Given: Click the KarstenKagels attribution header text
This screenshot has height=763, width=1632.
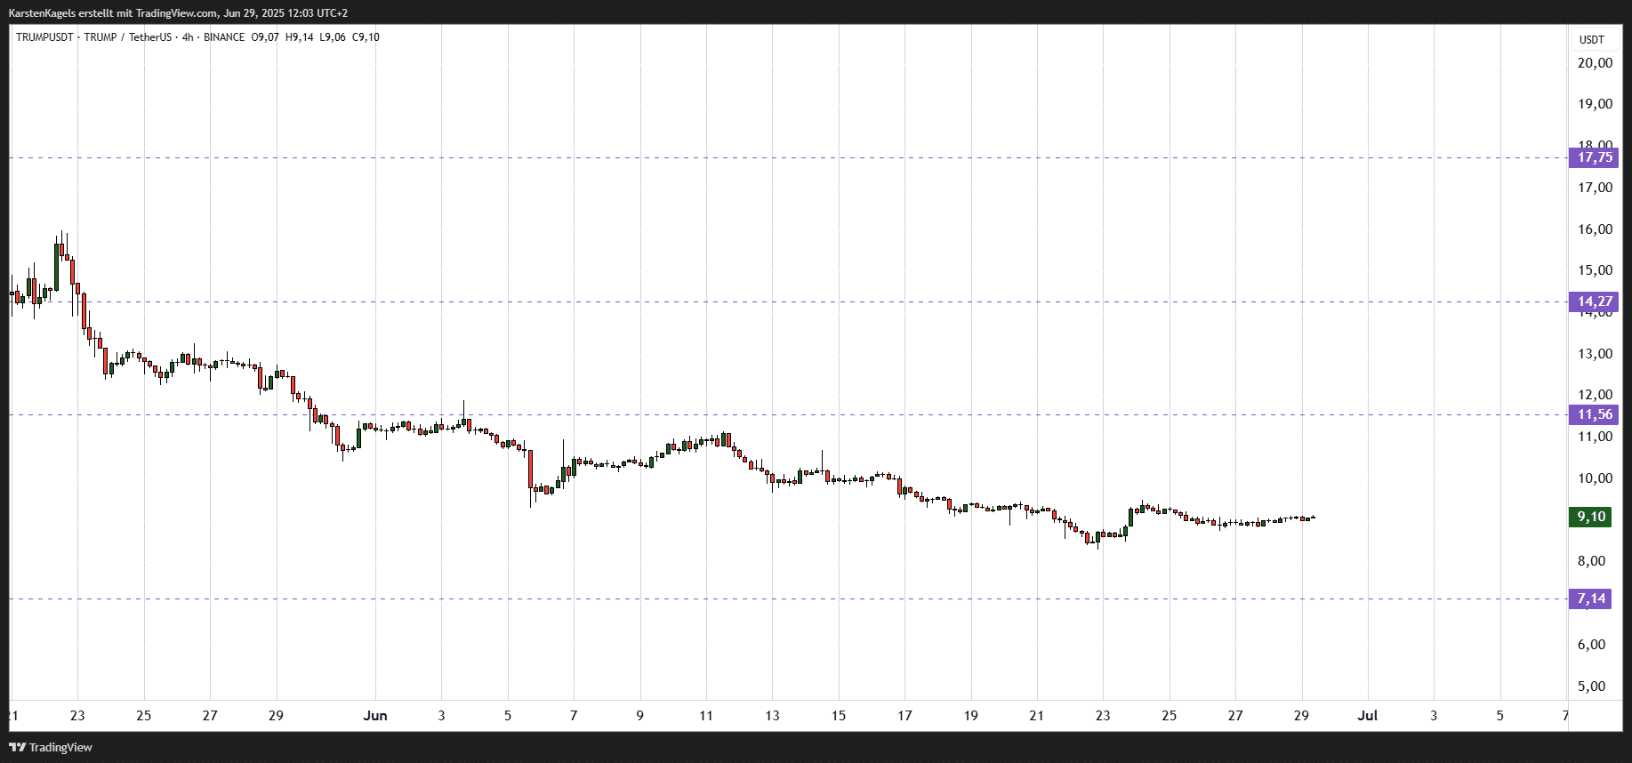Looking at the screenshot, I should click(x=178, y=13).
